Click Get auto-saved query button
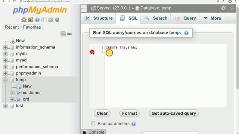This screenshot has height=134, width=239. pos(174,113)
